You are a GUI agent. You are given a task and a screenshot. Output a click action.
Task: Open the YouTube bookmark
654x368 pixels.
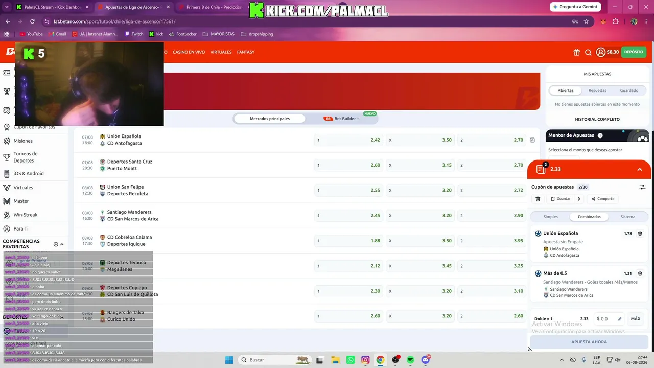point(32,34)
